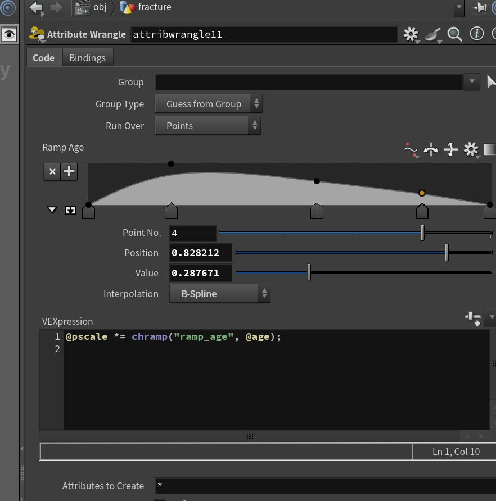
Task: Remove ramp point with the X button
Action: coord(52,172)
